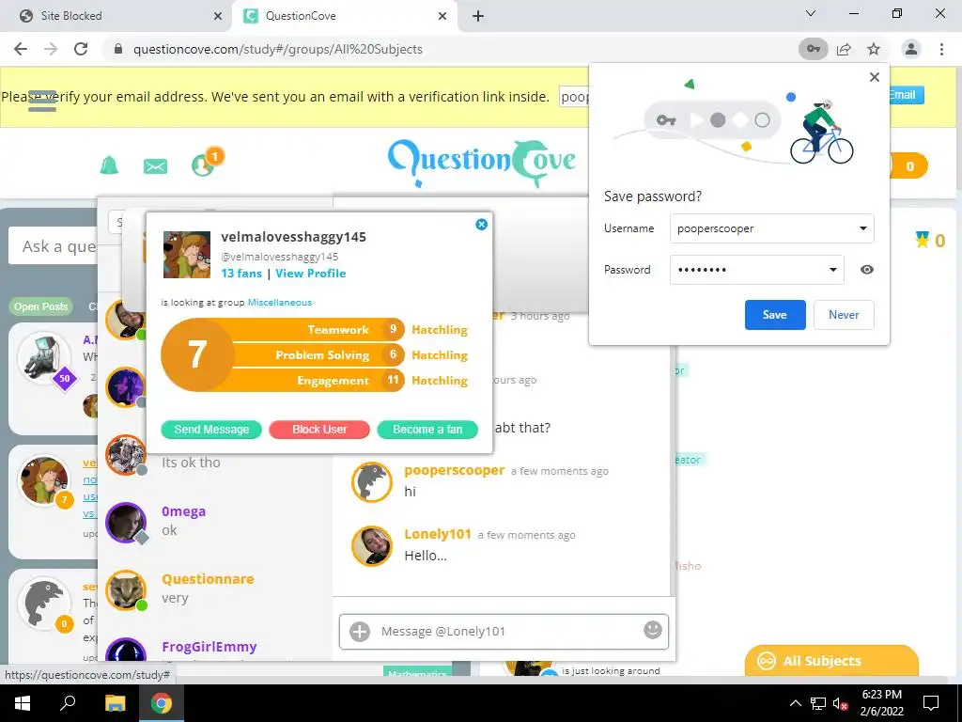Image resolution: width=962 pixels, height=722 pixels.
Task: Focus the Message @Lonely101 input field
Action: (x=504, y=631)
